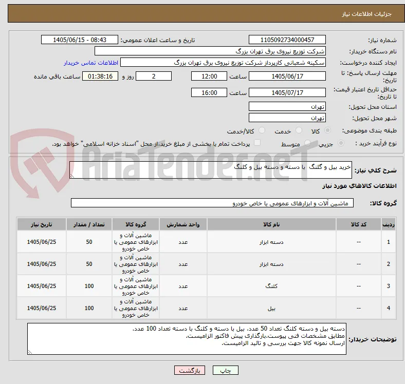Click the delivery city field تهران
This screenshot has height=384, width=405.
point(287,118)
